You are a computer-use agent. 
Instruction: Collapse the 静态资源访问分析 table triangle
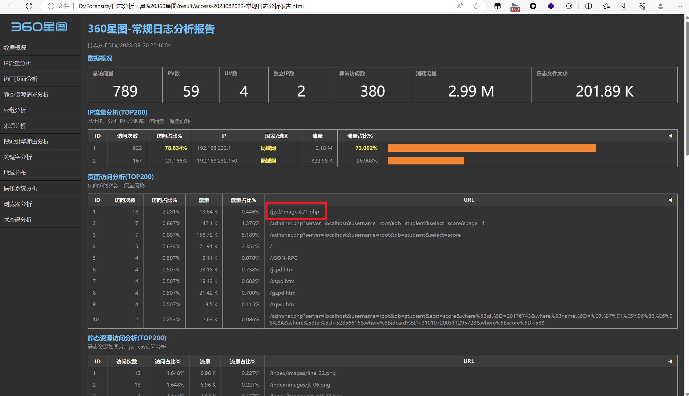point(670,361)
